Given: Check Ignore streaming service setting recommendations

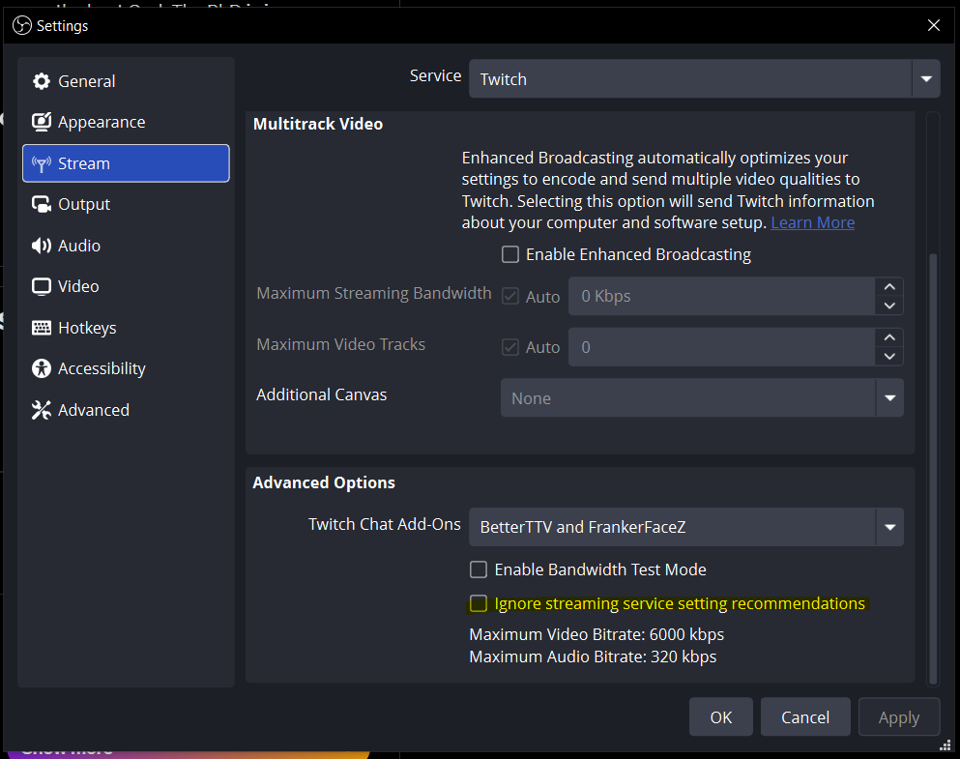Looking at the screenshot, I should coord(479,603).
